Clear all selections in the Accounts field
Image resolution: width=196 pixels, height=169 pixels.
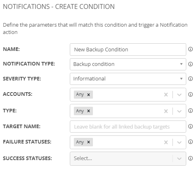tap(166, 95)
